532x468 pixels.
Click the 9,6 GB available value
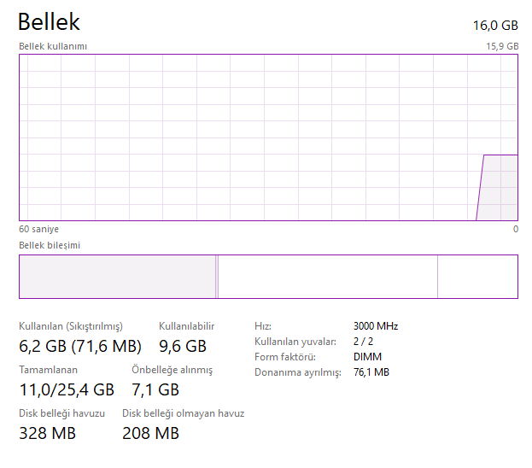[183, 346]
